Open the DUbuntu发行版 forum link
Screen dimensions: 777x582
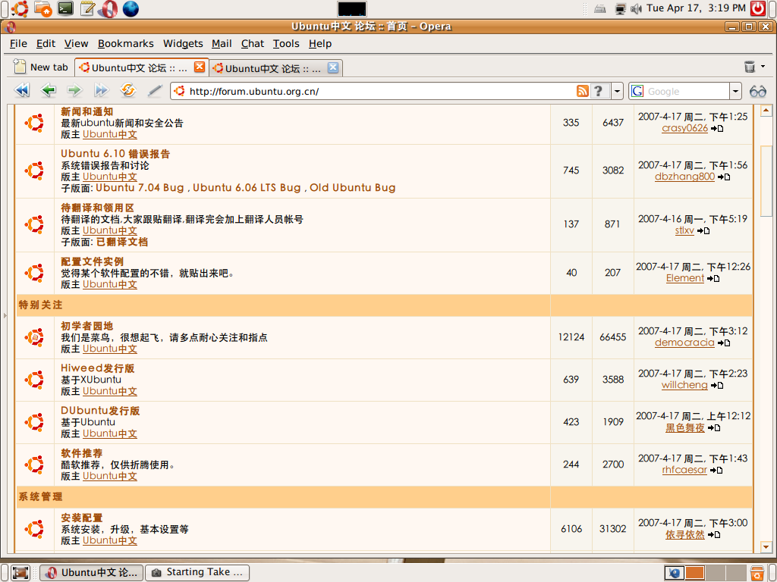(x=100, y=411)
